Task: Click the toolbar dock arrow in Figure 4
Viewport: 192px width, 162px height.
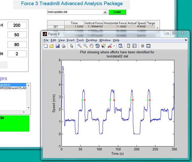Action: (x=186, y=40)
